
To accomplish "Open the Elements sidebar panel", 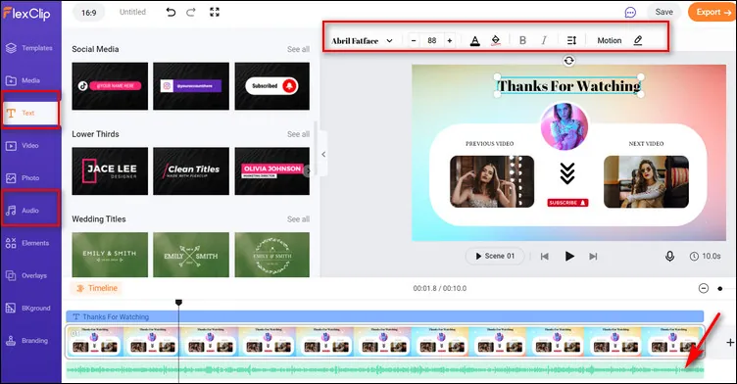I will (27, 243).
